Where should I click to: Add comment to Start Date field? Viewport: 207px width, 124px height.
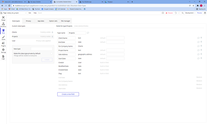pyautogui.click(x=198, y=58)
